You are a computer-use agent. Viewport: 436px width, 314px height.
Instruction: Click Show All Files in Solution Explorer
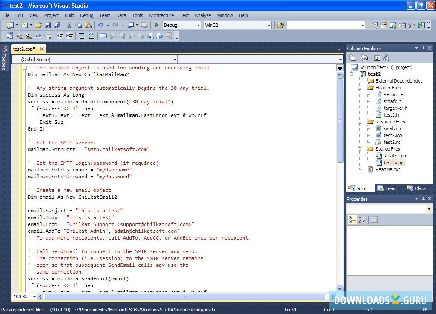point(364,58)
